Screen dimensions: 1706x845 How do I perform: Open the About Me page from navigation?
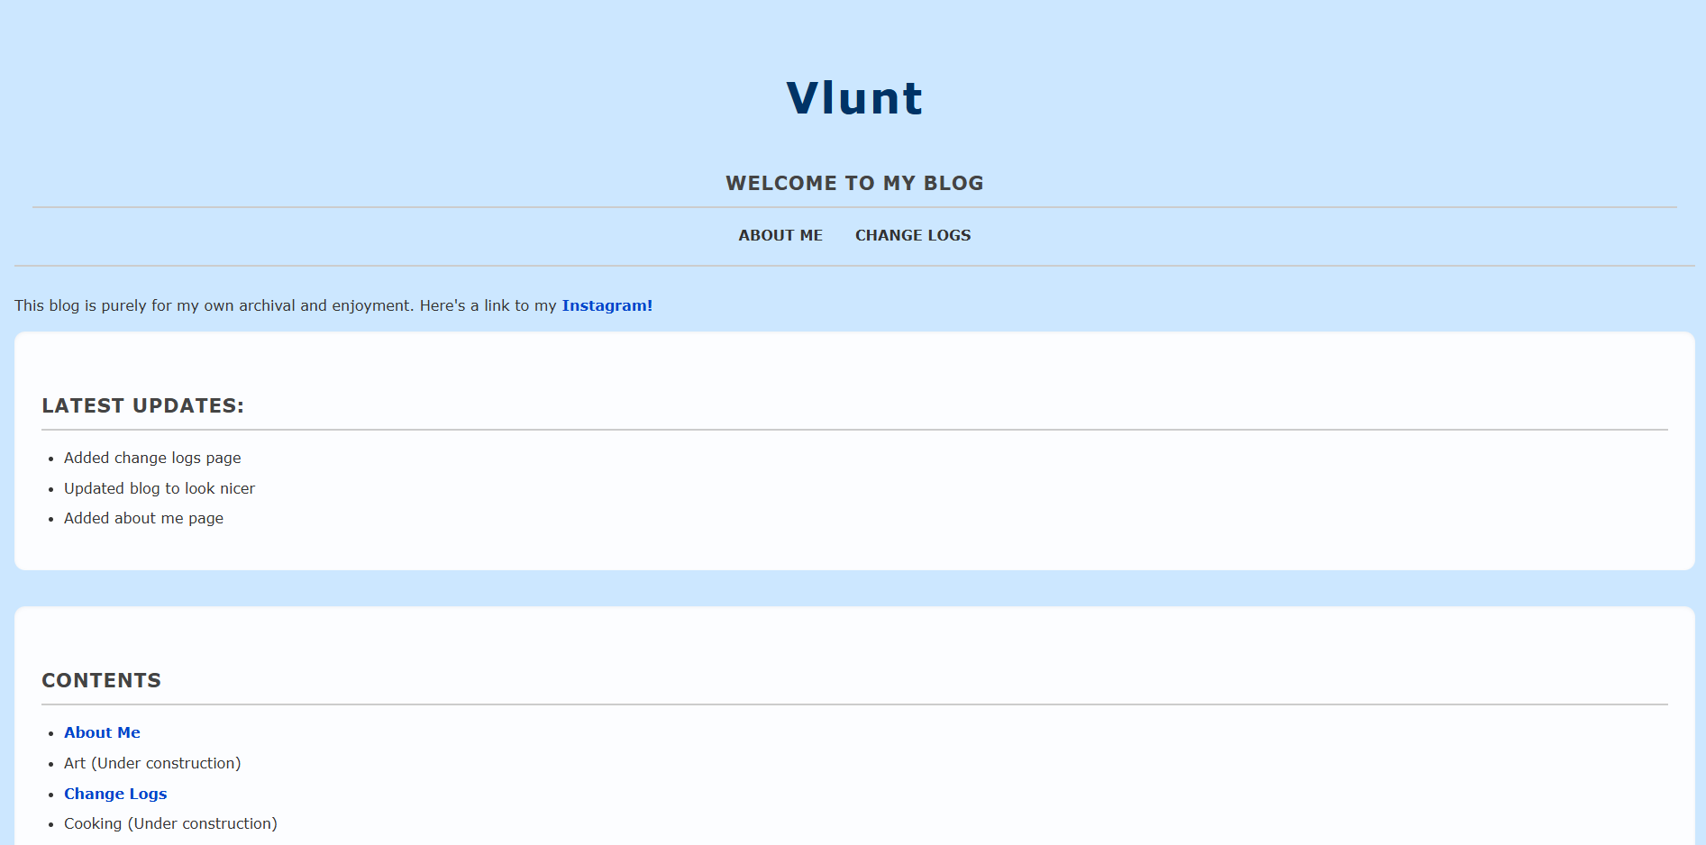tap(780, 235)
